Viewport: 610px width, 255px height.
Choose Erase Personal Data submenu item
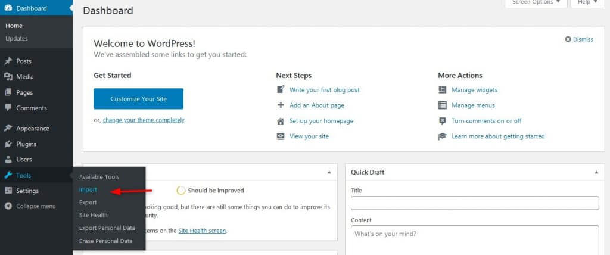(x=106, y=241)
